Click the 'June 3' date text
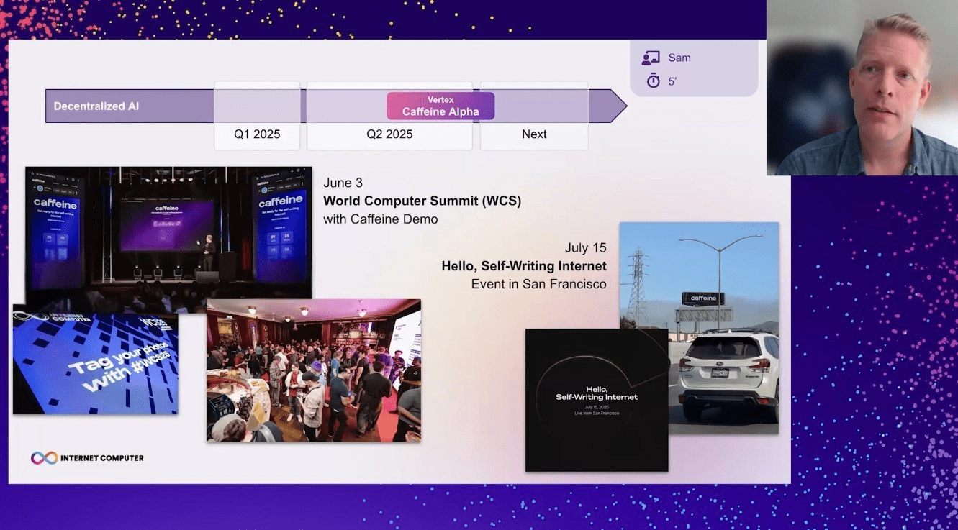 343,183
